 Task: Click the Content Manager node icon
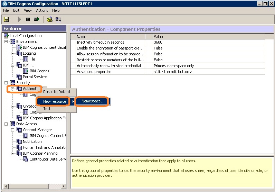point(19,130)
